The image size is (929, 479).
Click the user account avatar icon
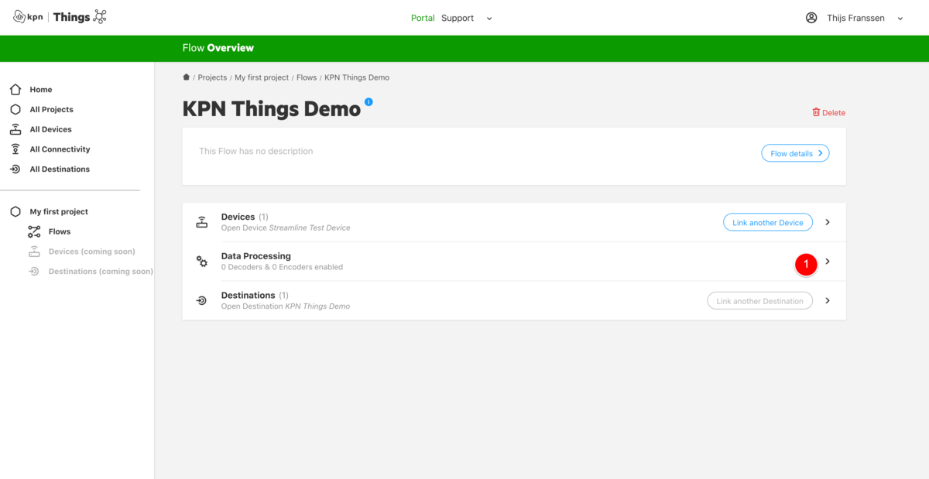[x=811, y=18]
